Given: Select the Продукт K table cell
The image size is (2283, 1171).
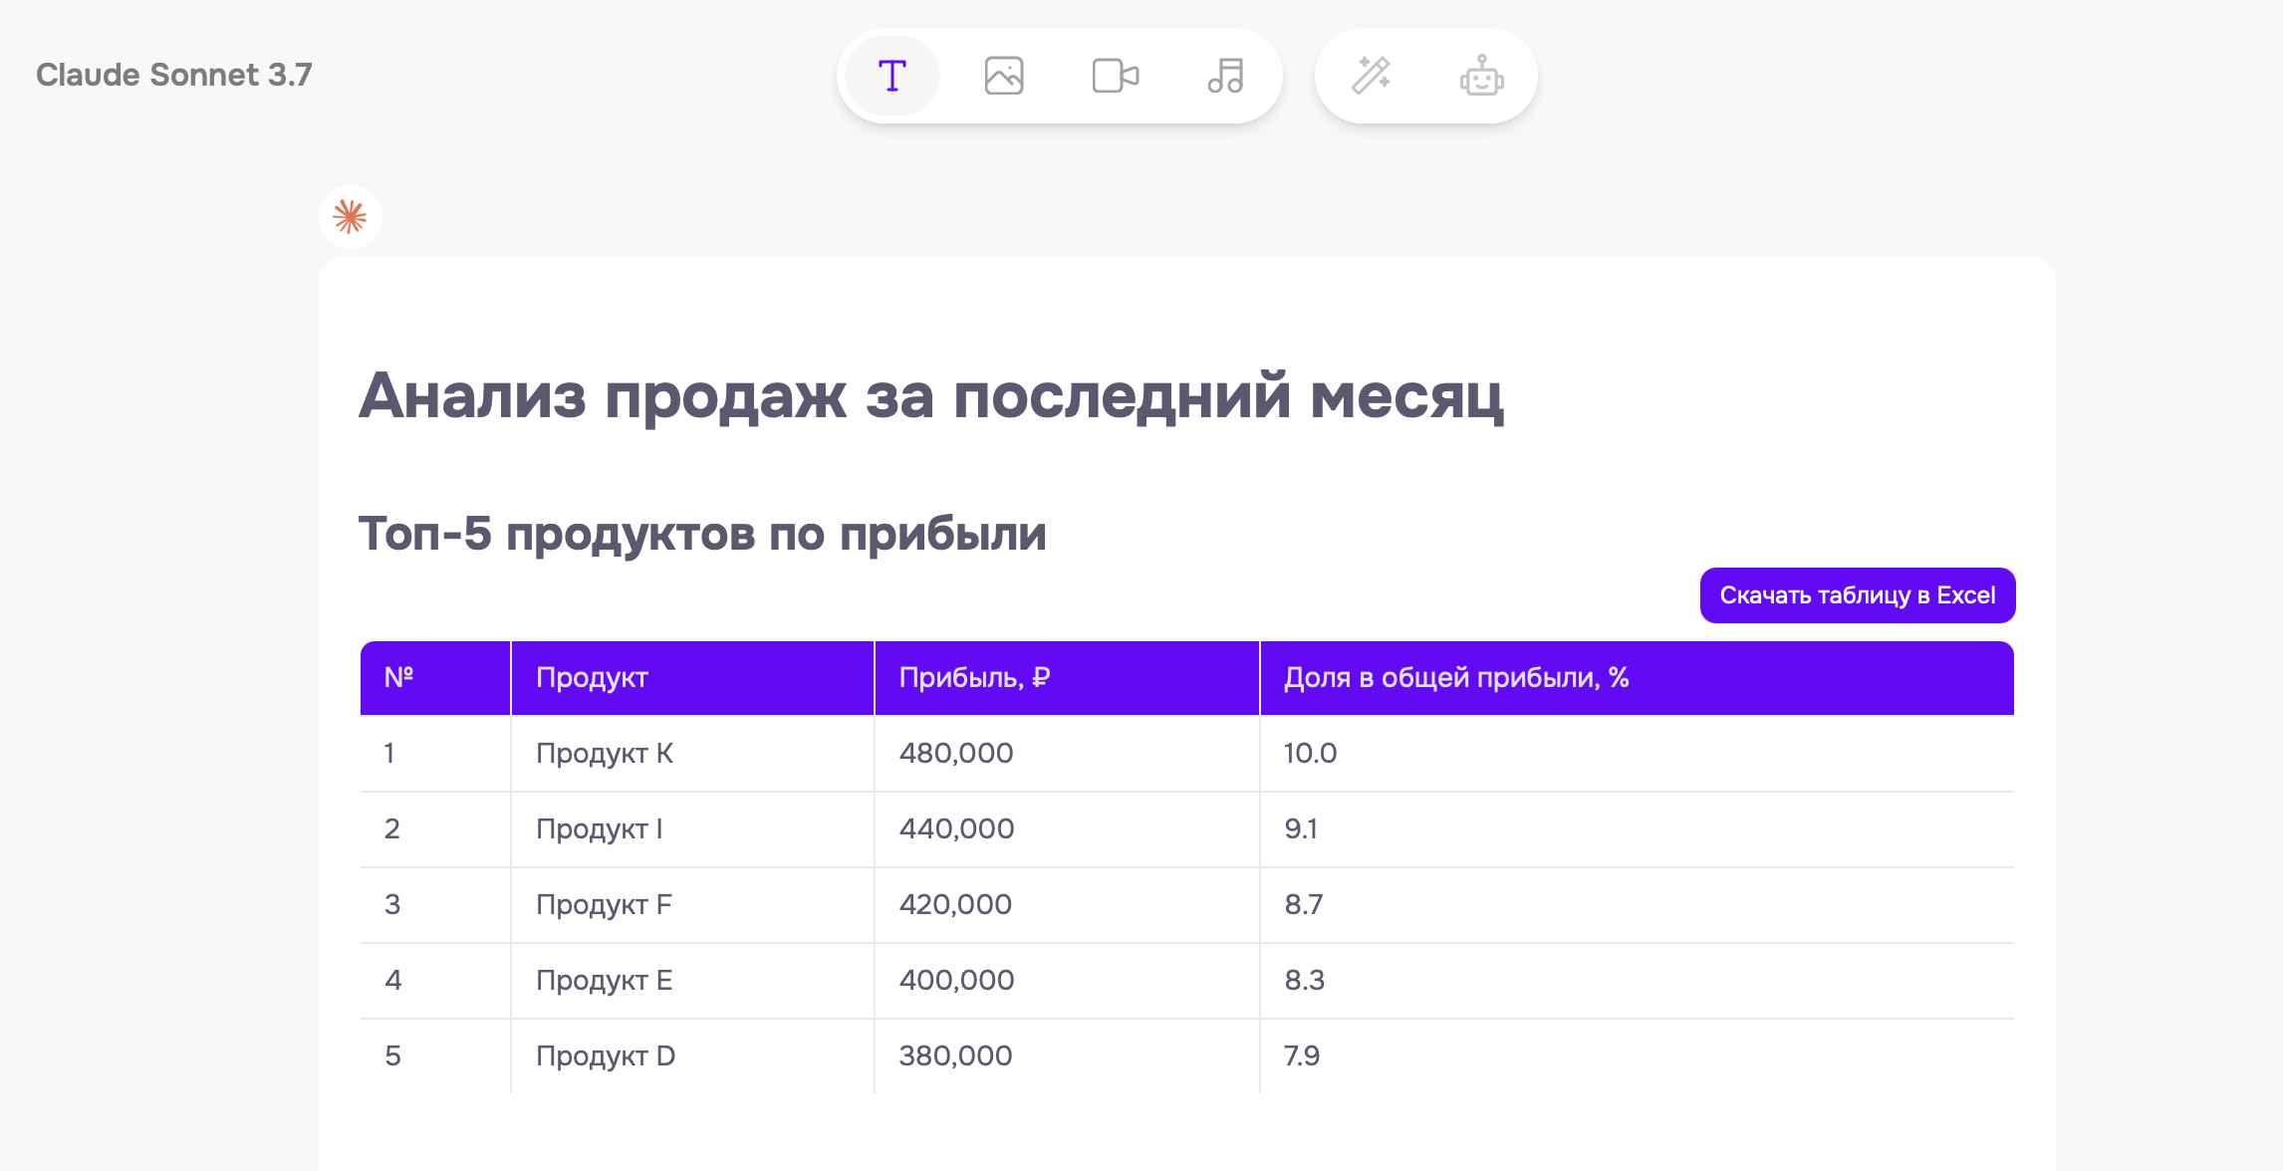Looking at the screenshot, I should [605, 753].
